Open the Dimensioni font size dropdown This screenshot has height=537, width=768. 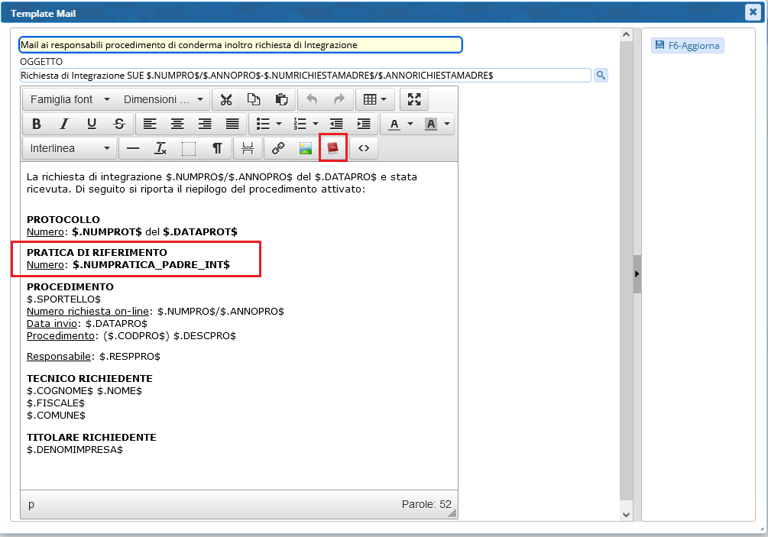(164, 99)
